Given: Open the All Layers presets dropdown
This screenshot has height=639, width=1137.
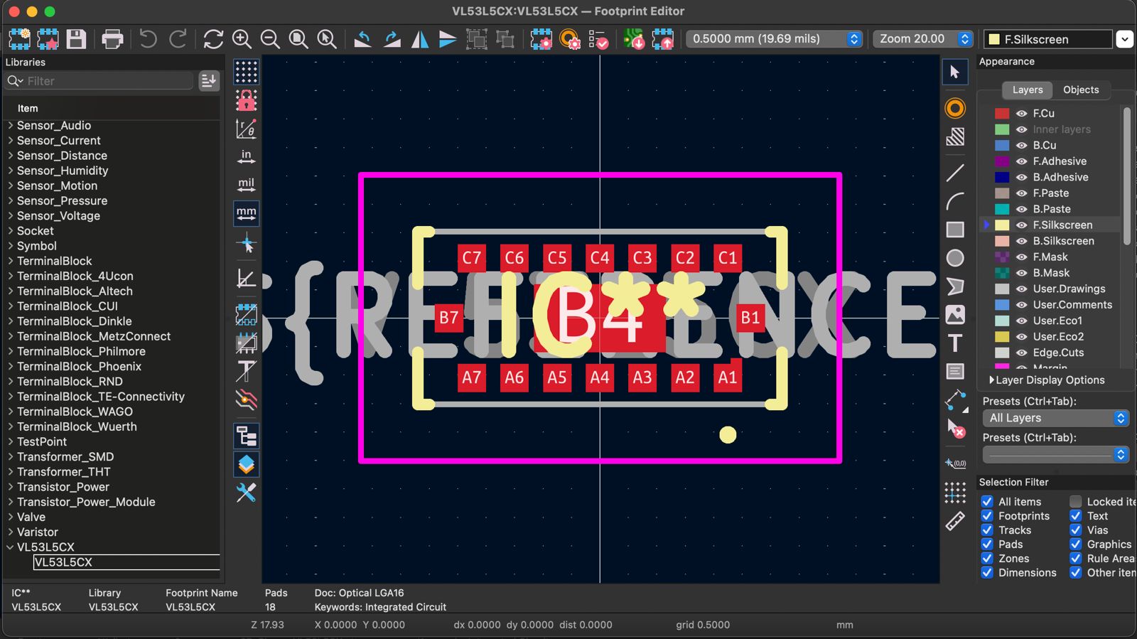Looking at the screenshot, I should coord(1055,418).
